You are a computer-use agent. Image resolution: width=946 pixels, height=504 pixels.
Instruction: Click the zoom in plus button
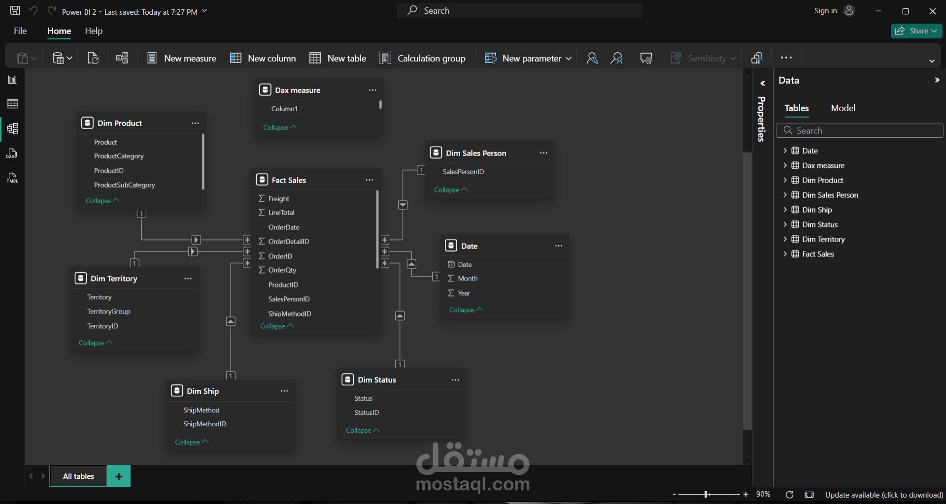coord(746,495)
